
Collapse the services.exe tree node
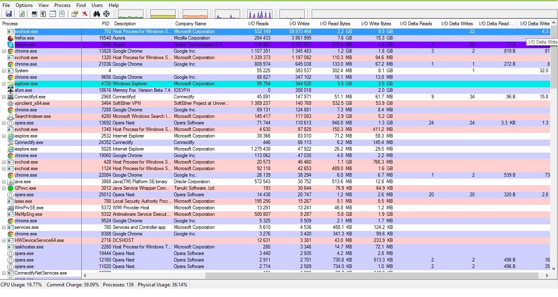(x=4, y=227)
